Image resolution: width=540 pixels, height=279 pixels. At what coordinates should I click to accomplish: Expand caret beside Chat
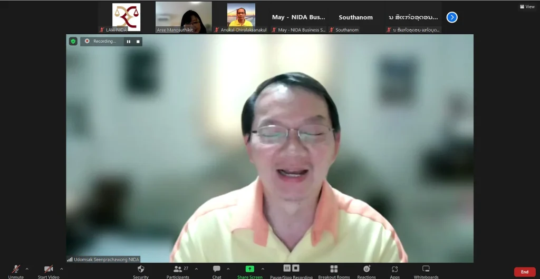[228, 269]
